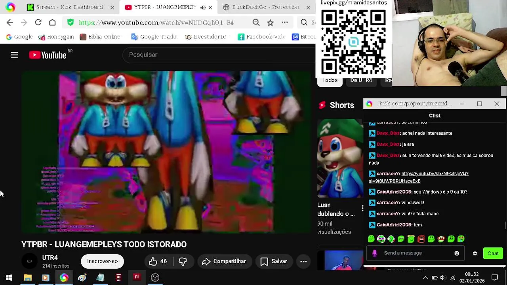Click the Inscrever-se subscribe button
This screenshot has width=507, height=285.
[102, 261]
